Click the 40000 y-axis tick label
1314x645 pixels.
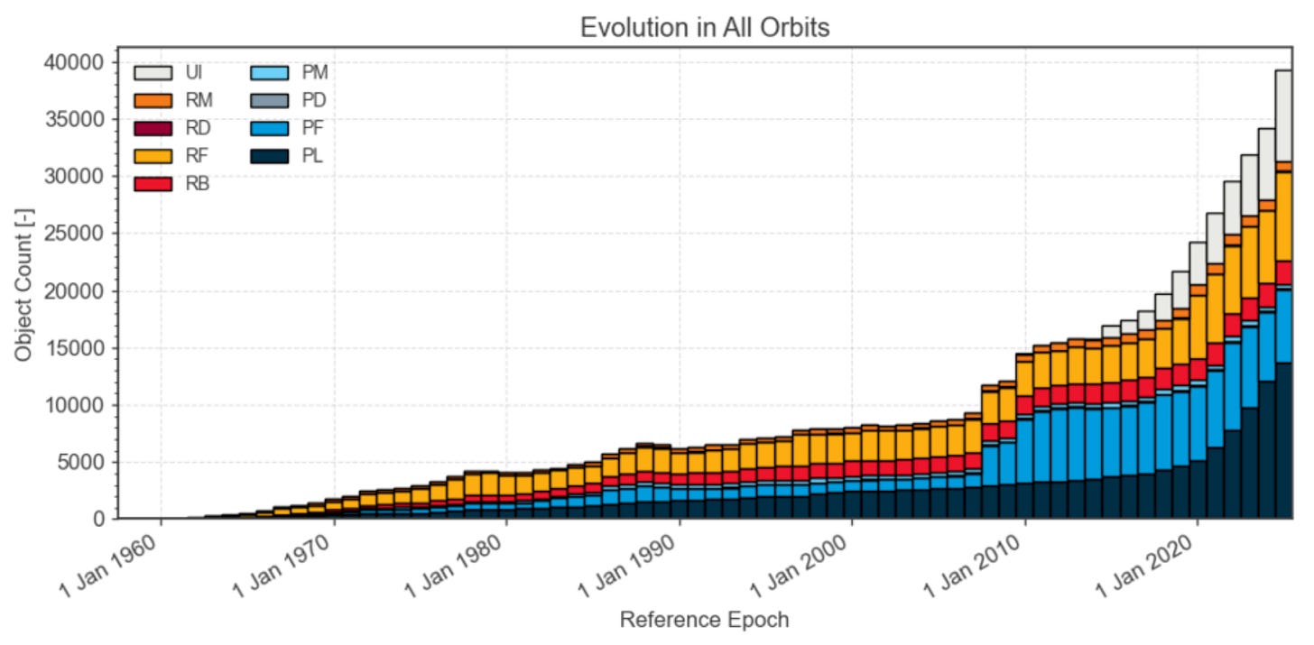(72, 62)
